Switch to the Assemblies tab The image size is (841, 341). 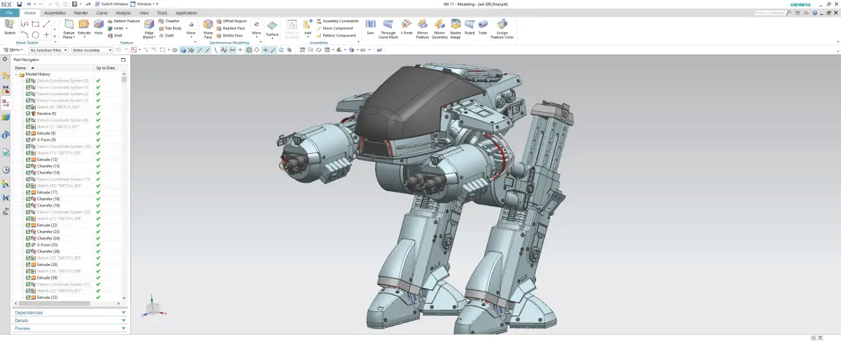tap(55, 13)
